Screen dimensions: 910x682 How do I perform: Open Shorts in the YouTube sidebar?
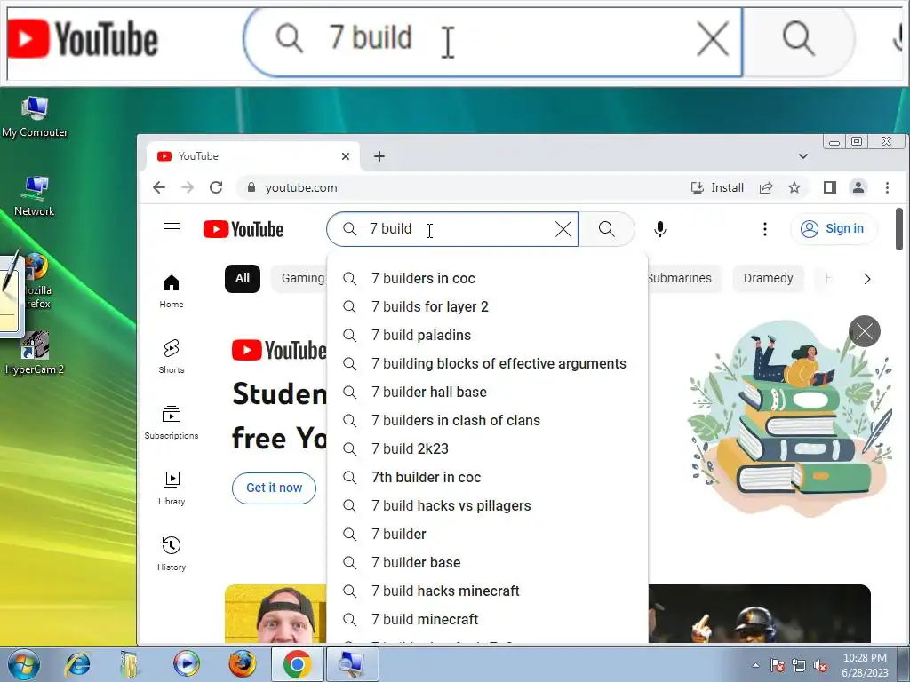172,356
